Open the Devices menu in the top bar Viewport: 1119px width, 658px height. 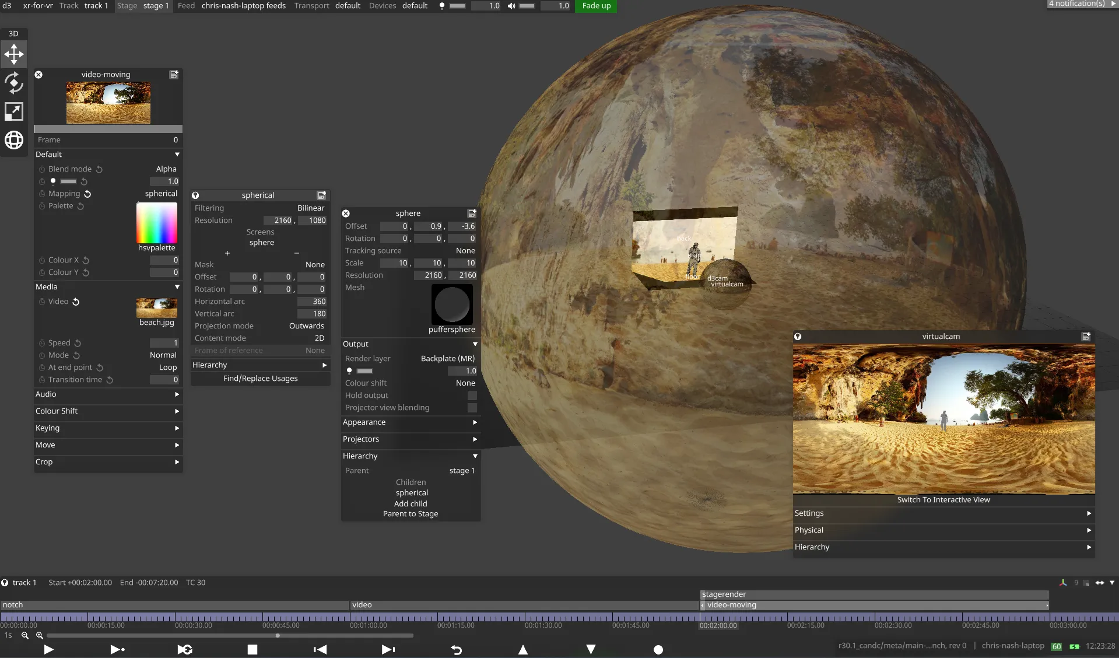coord(382,6)
